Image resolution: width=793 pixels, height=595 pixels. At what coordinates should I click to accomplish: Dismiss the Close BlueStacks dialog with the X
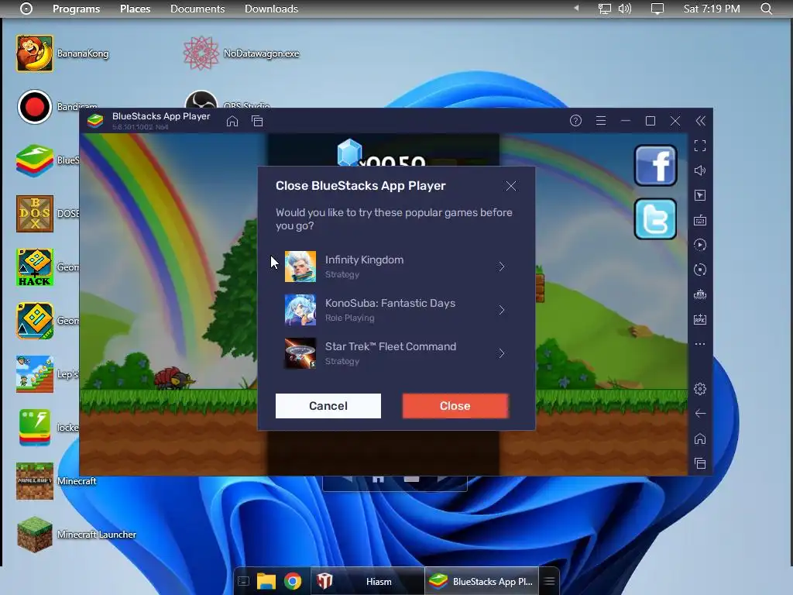(511, 186)
